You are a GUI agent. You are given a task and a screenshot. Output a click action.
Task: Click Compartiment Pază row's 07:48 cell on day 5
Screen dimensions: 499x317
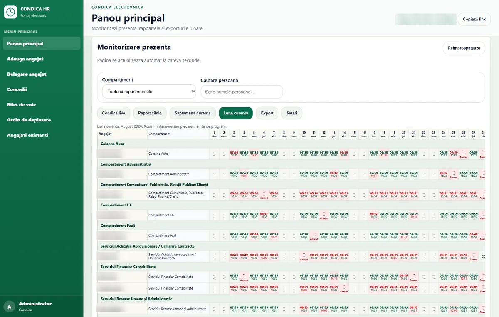(254, 236)
